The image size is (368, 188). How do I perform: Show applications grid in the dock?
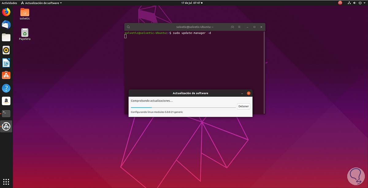click(6, 181)
